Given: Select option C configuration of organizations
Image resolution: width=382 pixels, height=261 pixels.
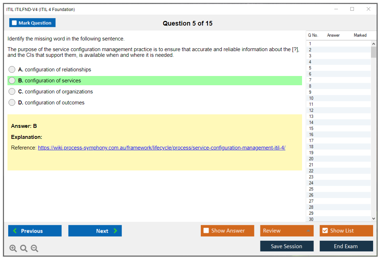Looking at the screenshot, I should [12, 92].
